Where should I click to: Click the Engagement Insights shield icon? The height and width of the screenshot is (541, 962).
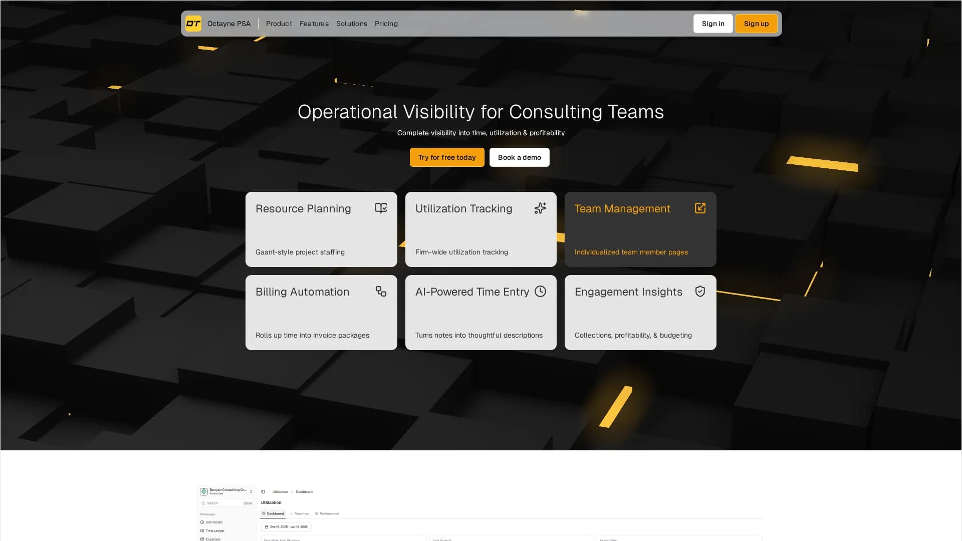coord(700,291)
